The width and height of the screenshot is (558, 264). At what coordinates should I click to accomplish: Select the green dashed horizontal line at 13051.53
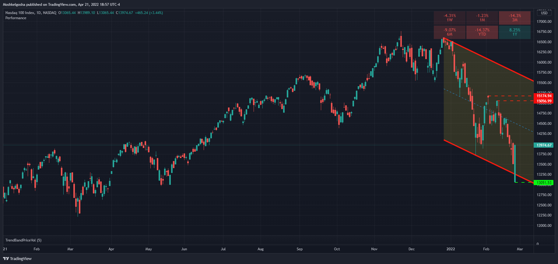tap(524, 182)
